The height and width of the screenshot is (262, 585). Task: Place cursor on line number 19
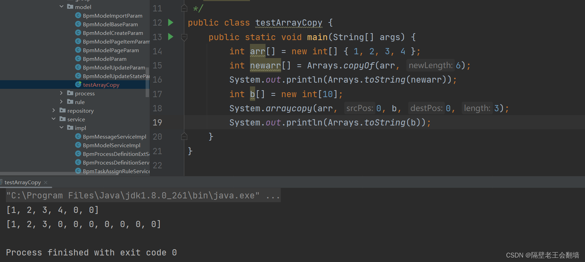pos(157,122)
